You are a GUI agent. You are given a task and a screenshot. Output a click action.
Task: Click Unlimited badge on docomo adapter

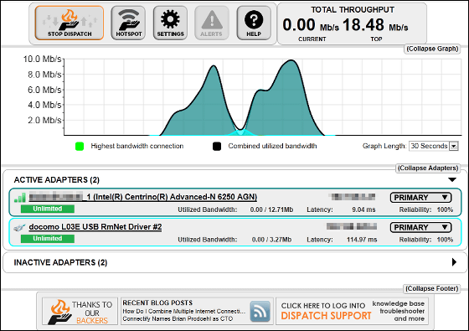48,239
